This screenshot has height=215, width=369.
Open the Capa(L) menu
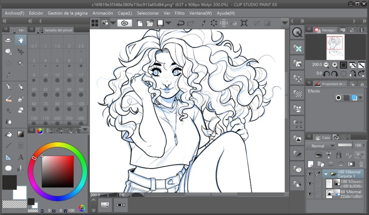click(125, 13)
